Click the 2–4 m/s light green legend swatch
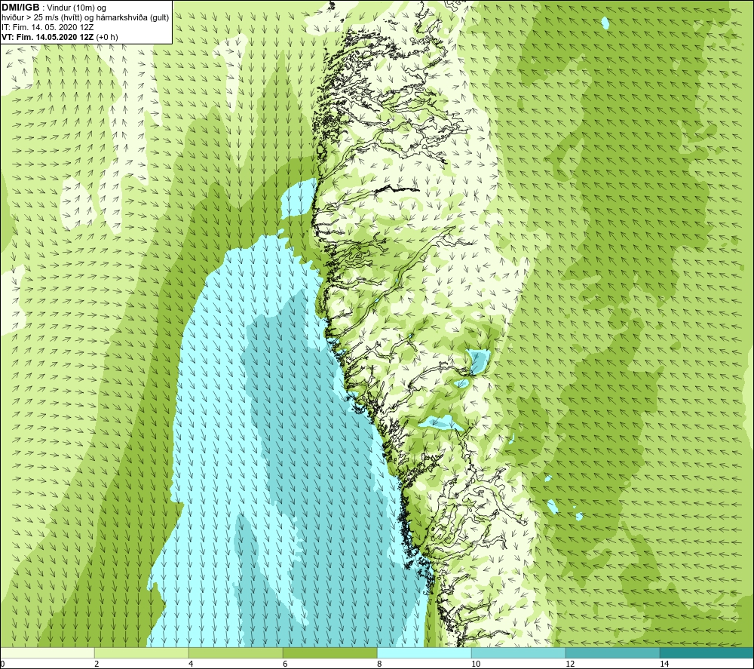 click(142, 652)
